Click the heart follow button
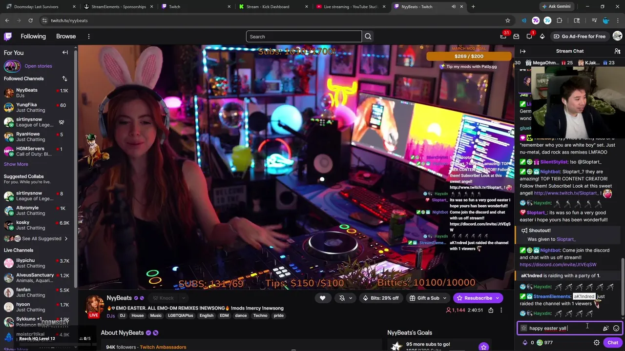625x351 pixels. coord(322,298)
